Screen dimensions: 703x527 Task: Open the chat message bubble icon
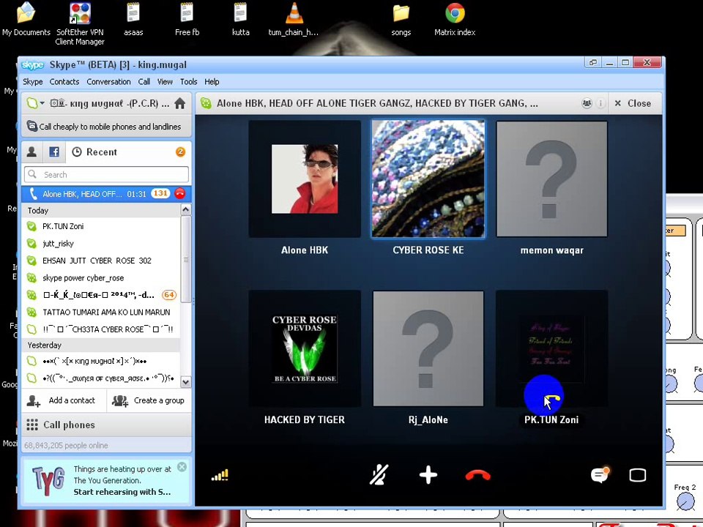tap(600, 474)
